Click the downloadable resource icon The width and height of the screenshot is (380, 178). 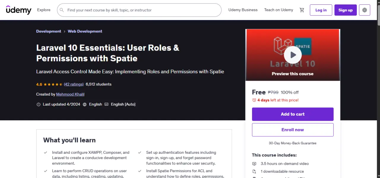(x=254, y=171)
